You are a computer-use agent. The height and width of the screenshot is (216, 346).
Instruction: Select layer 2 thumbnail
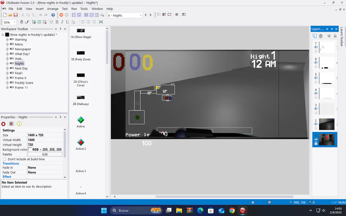[326, 124]
